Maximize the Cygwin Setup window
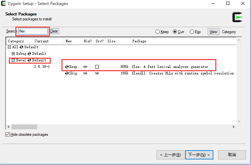251x165 pixels. [228, 3]
